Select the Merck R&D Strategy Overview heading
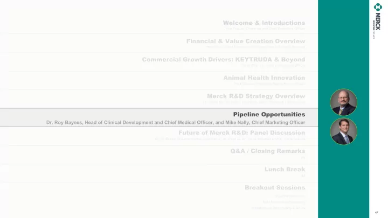Viewport: 388px width, 218px height. [256, 96]
